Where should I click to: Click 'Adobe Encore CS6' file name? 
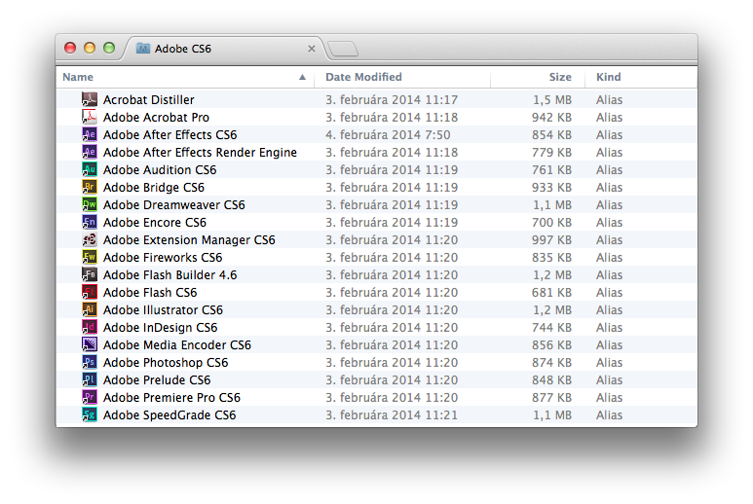[x=155, y=222]
